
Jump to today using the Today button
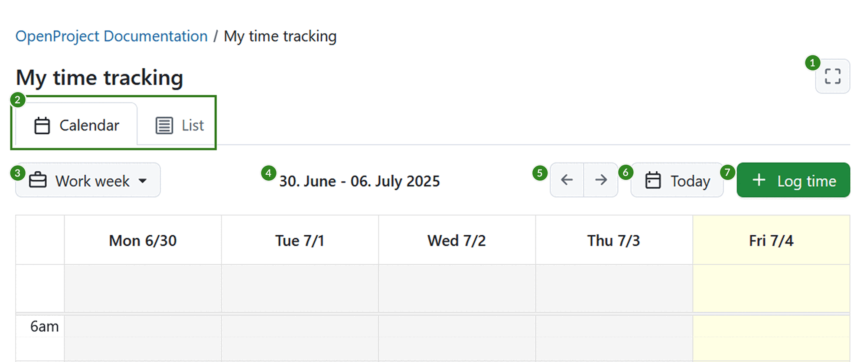[x=677, y=180]
